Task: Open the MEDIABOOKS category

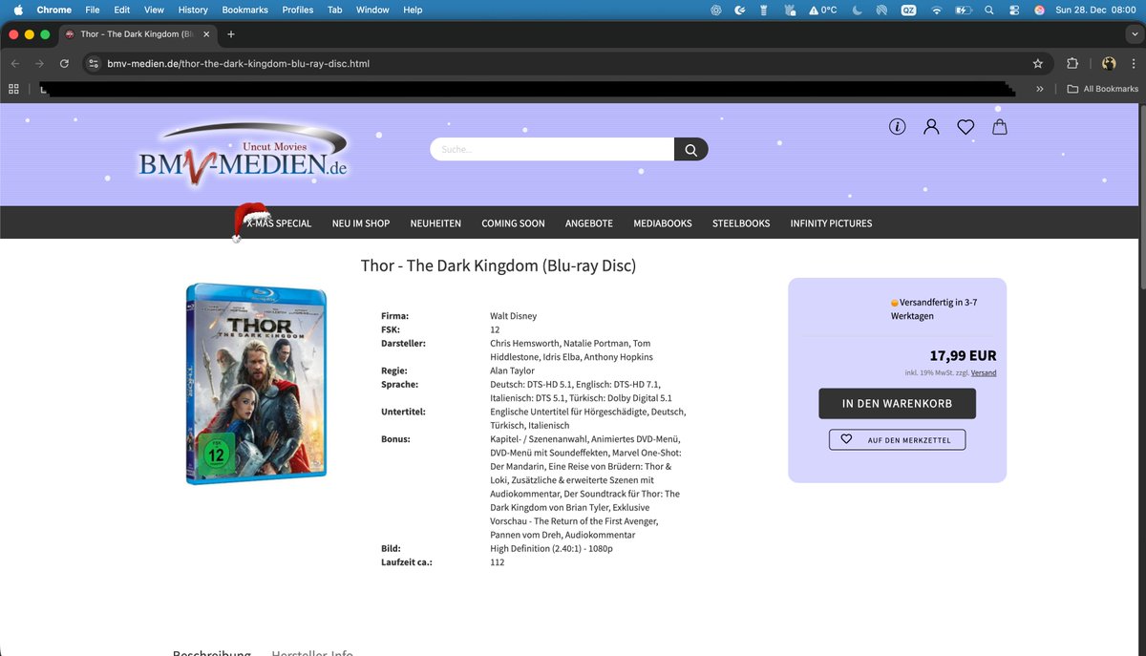Action: (x=663, y=223)
